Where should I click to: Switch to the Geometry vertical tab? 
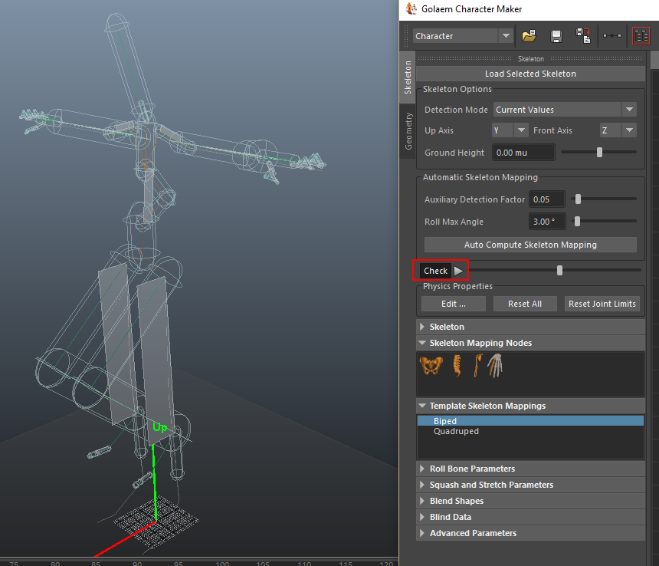coord(408,131)
